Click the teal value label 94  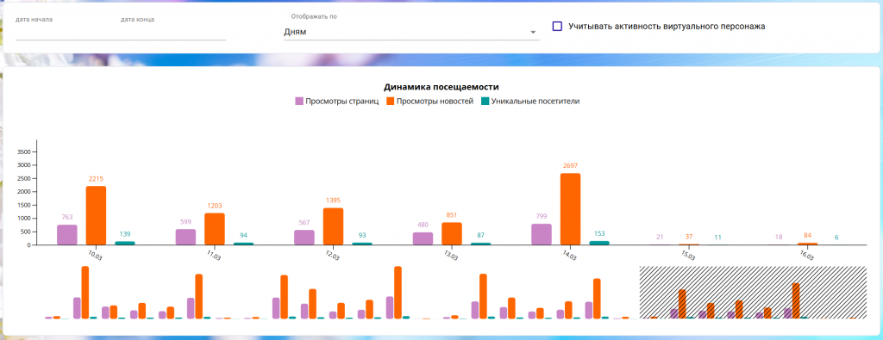click(x=244, y=236)
